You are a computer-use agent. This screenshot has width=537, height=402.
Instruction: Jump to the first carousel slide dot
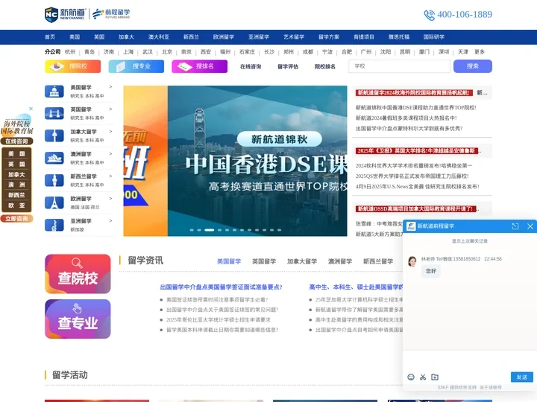[192, 230]
